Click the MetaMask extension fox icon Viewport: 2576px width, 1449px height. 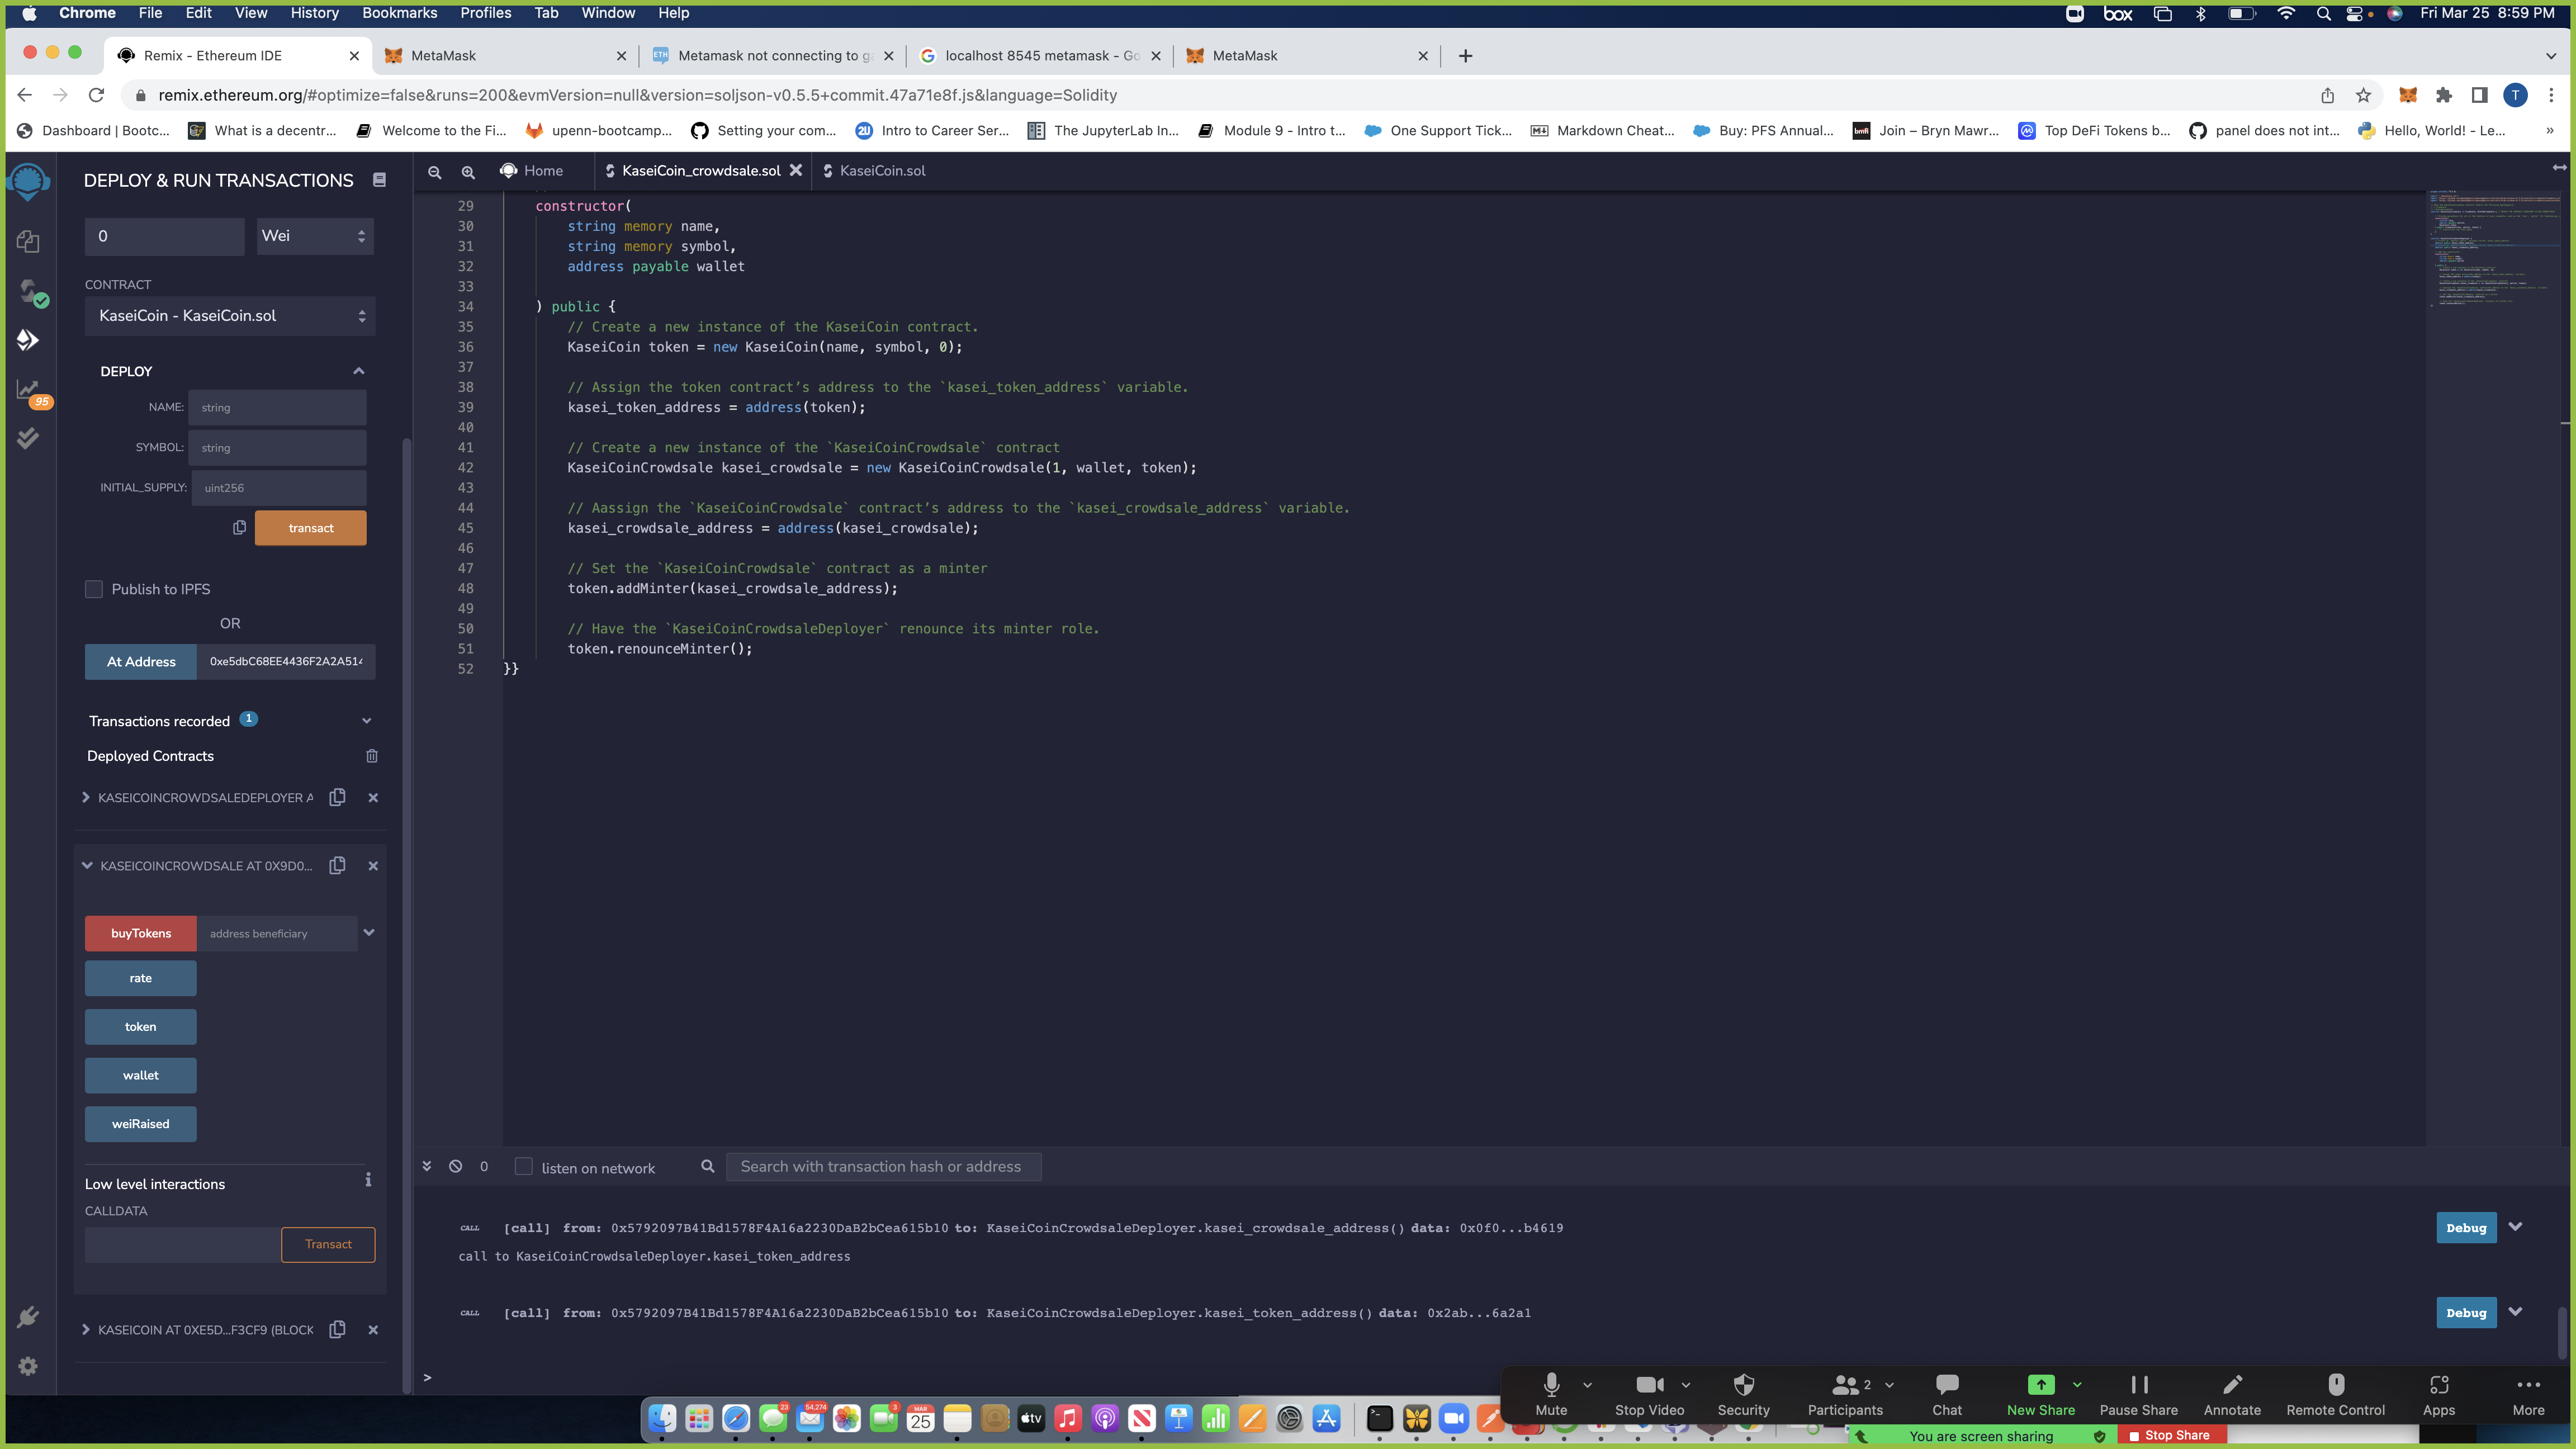(x=2408, y=95)
